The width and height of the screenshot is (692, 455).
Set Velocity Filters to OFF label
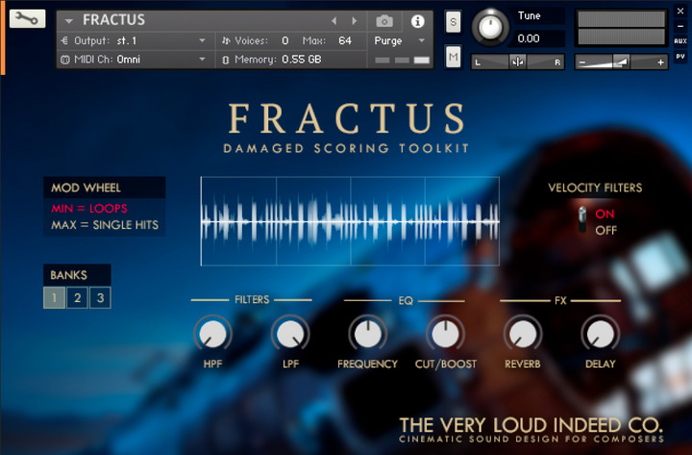[x=605, y=230]
